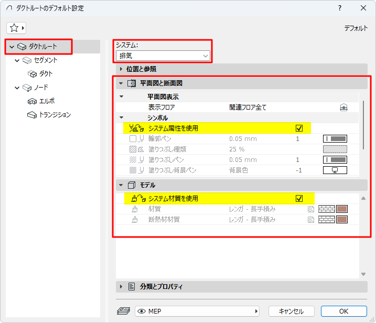This screenshot has height=323, width=376.
Task: Click the 材質 texture preview icon
Action: 311,209
